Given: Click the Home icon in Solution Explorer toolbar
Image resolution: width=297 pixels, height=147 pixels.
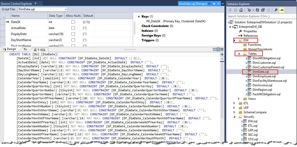Looking at the screenshot, I should click(x=241, y=10).
